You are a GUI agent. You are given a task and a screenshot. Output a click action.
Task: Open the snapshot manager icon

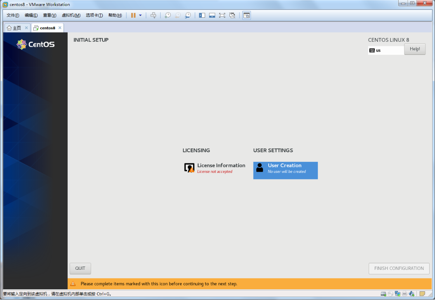pyautogui.click(x=188, y=15)
